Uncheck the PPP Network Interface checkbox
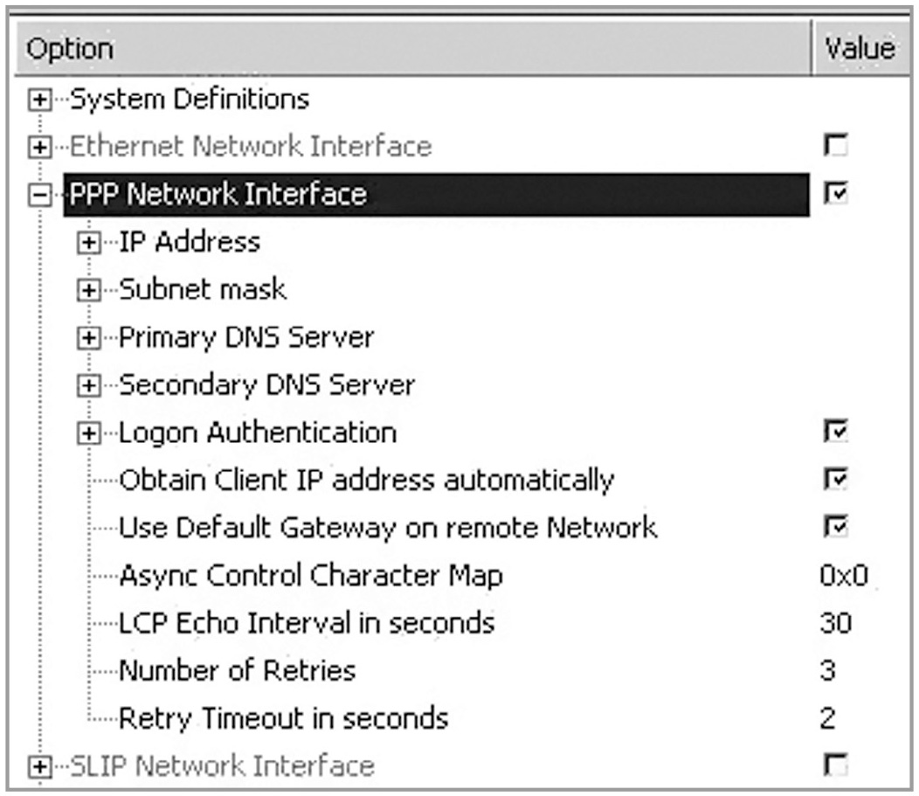The width and height of the screenshot is (919, 796). (x=837, y=194)
